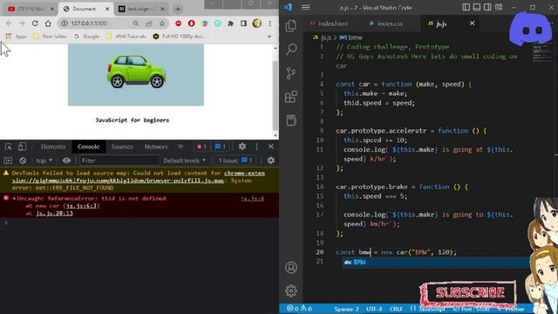Click the green car image

(136, 72)
